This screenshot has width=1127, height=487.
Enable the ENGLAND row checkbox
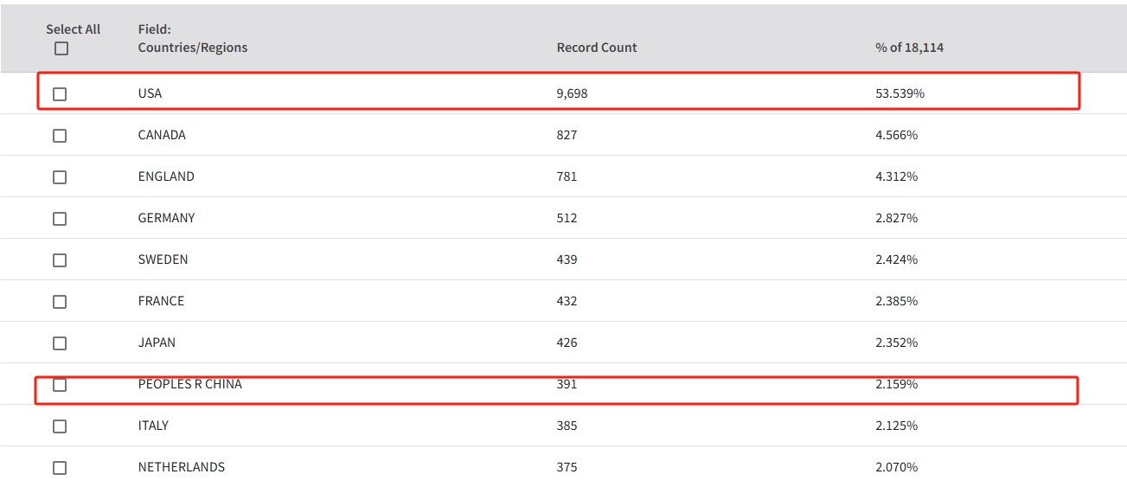point(60,177)
